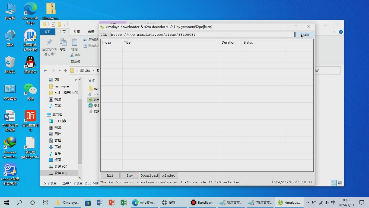This screenshot has width=369, height=208.
Task: Click the volume muted tray icon
Action: pos(327,203)
